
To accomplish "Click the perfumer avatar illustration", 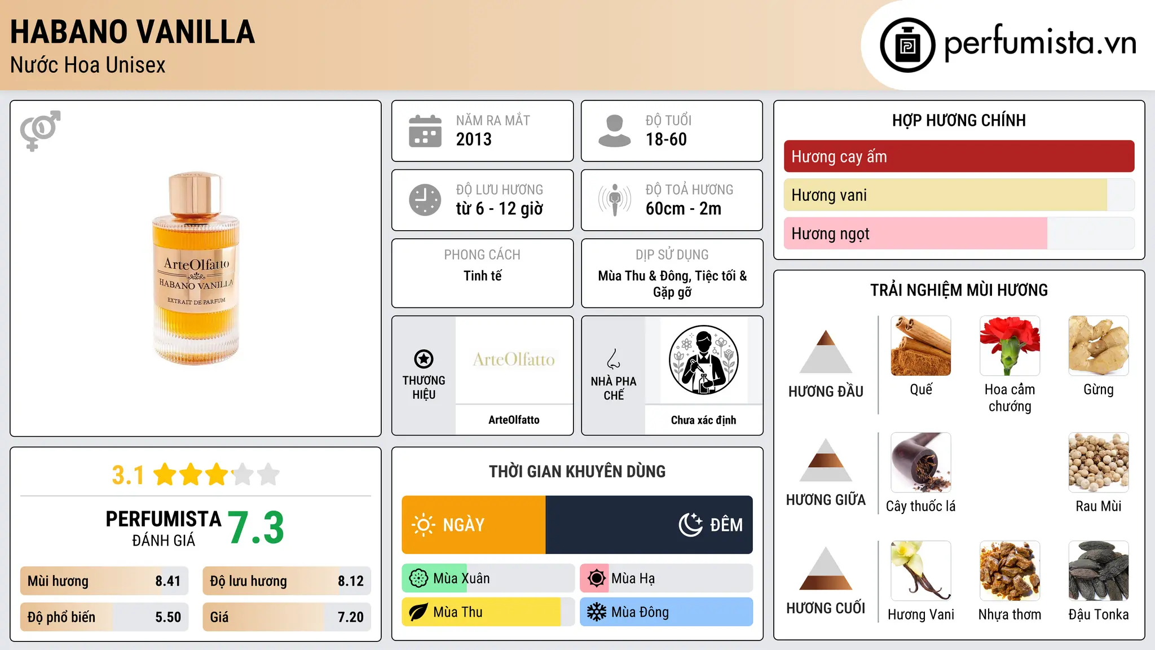I will coord(703,360).
